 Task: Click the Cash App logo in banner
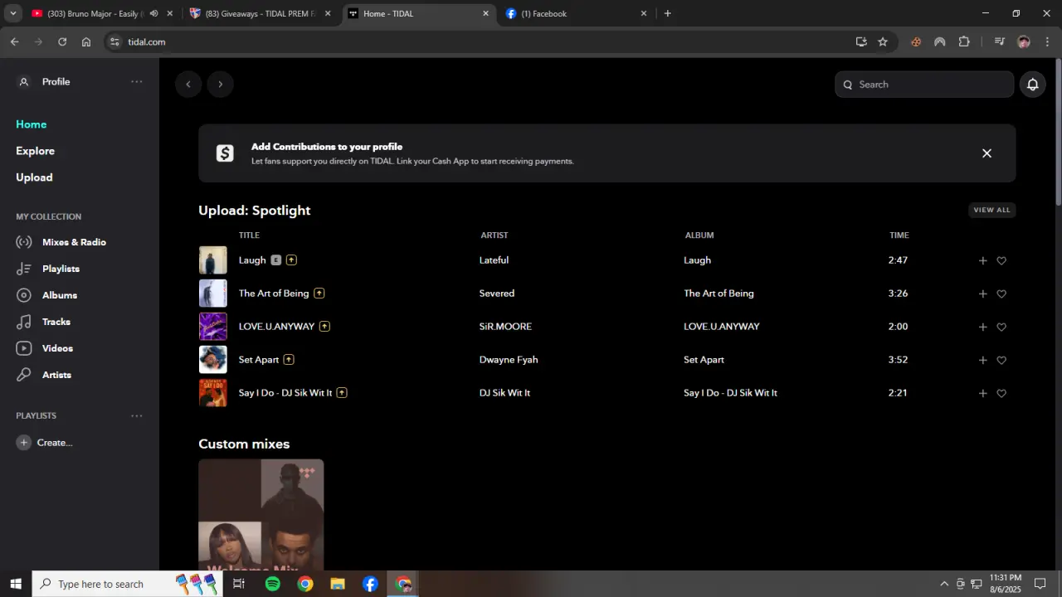click(x=225, y=153)
